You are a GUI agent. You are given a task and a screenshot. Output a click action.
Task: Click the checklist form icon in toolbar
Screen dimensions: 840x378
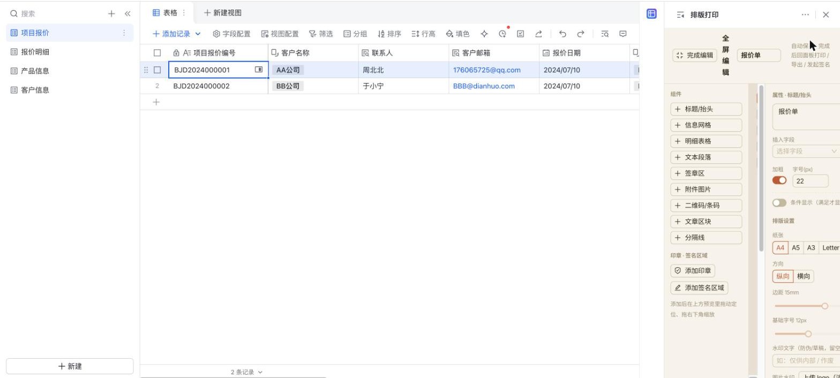pos(520,34)
